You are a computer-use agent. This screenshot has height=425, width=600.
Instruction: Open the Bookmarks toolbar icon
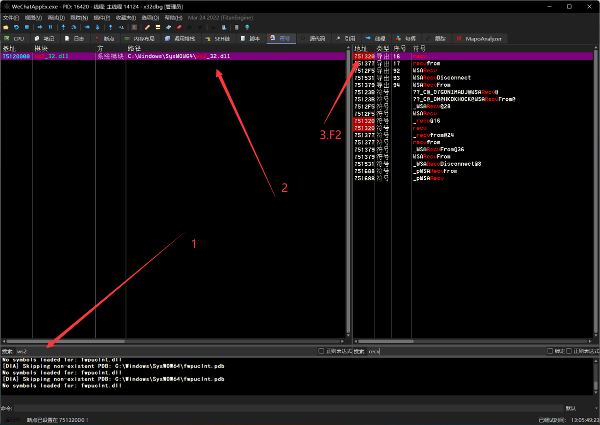click(179, 27)
